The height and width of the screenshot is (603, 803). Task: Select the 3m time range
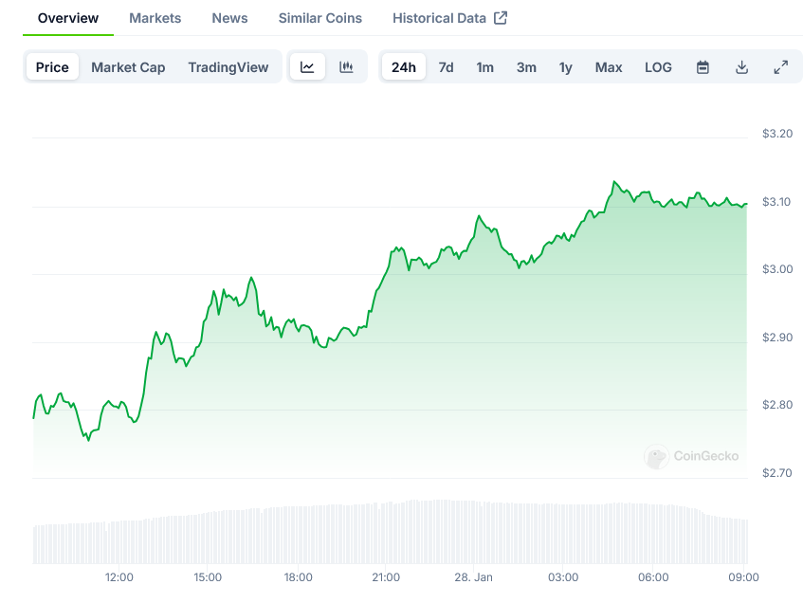(x=526, y=67)
